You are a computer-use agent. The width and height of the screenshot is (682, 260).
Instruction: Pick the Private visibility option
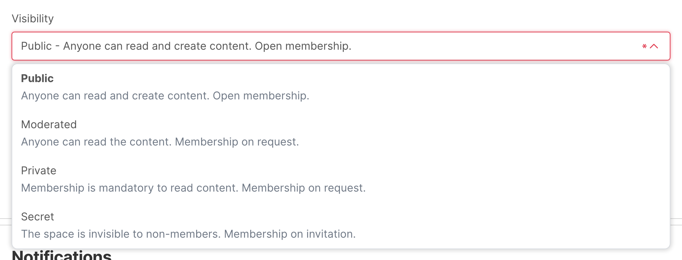(x=341, y=179)
